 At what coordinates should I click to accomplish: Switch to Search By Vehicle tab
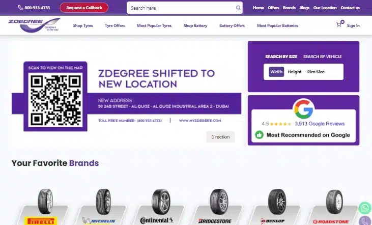click(x=323, y=57)
